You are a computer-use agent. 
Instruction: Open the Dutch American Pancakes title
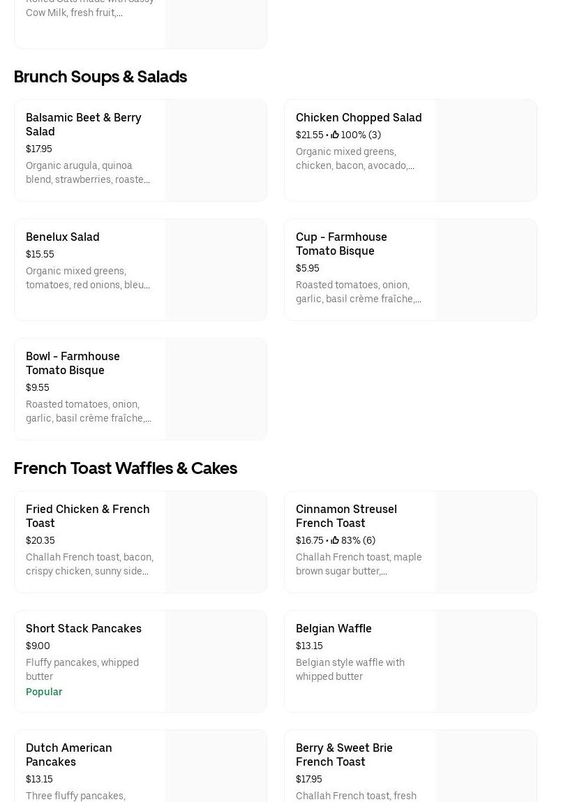click(69, 755)
